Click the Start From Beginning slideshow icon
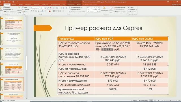 tap(13, 2)
